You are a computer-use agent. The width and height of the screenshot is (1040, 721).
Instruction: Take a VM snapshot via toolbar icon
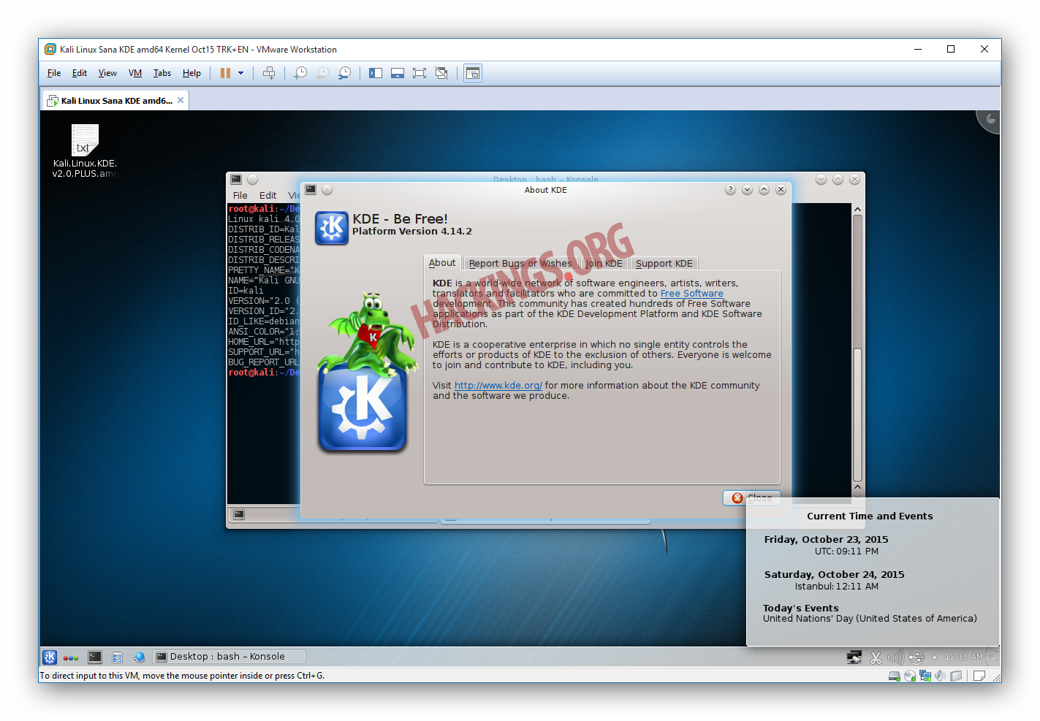point(300,73)
